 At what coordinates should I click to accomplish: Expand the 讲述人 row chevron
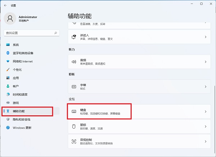coord(206,37)
